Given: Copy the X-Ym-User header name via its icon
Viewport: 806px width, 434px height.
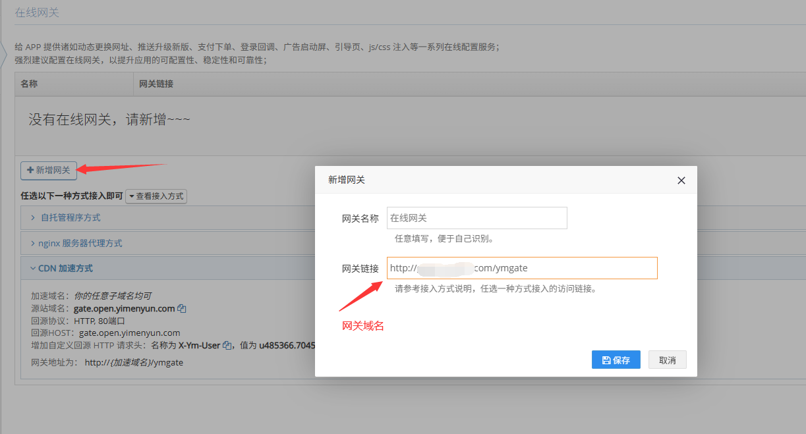Looking at the screenshot, I should coord(227,345).
